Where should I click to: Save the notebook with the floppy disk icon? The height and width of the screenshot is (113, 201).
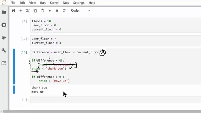[14, 11]
